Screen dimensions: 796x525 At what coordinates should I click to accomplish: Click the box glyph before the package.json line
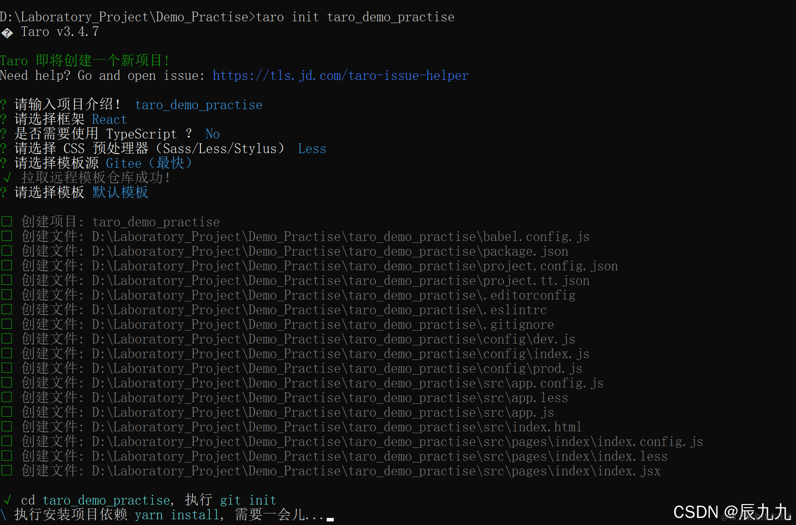[x=6, y=251]
